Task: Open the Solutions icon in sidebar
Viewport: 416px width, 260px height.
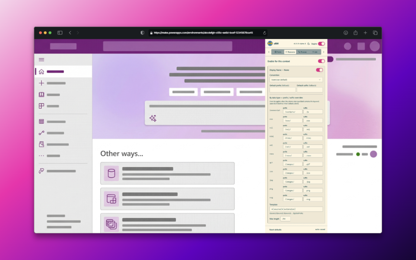Action: tap(41, 144)
